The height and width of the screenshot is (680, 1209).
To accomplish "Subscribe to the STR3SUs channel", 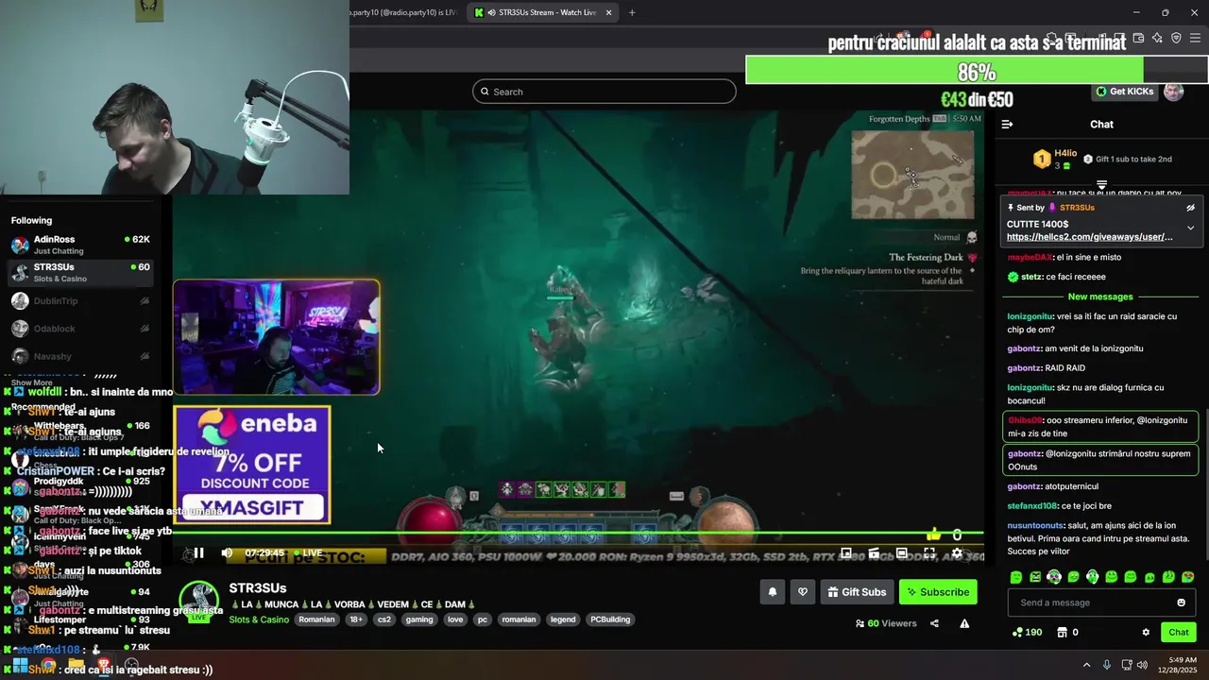I will pos(938,592).
